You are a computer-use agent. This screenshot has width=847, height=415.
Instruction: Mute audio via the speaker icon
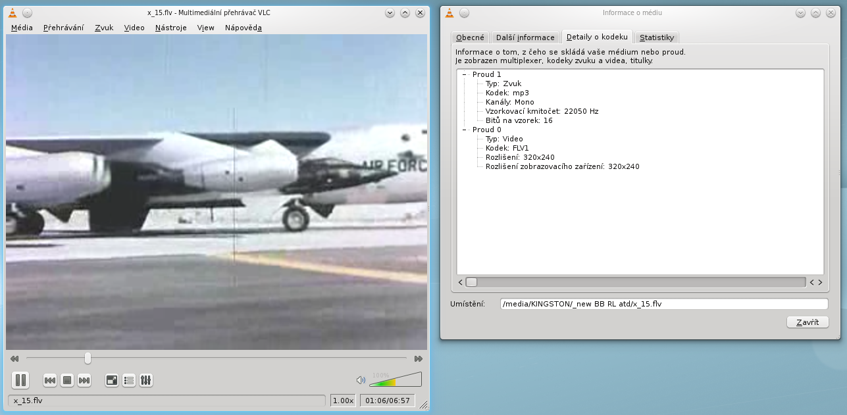361,380
